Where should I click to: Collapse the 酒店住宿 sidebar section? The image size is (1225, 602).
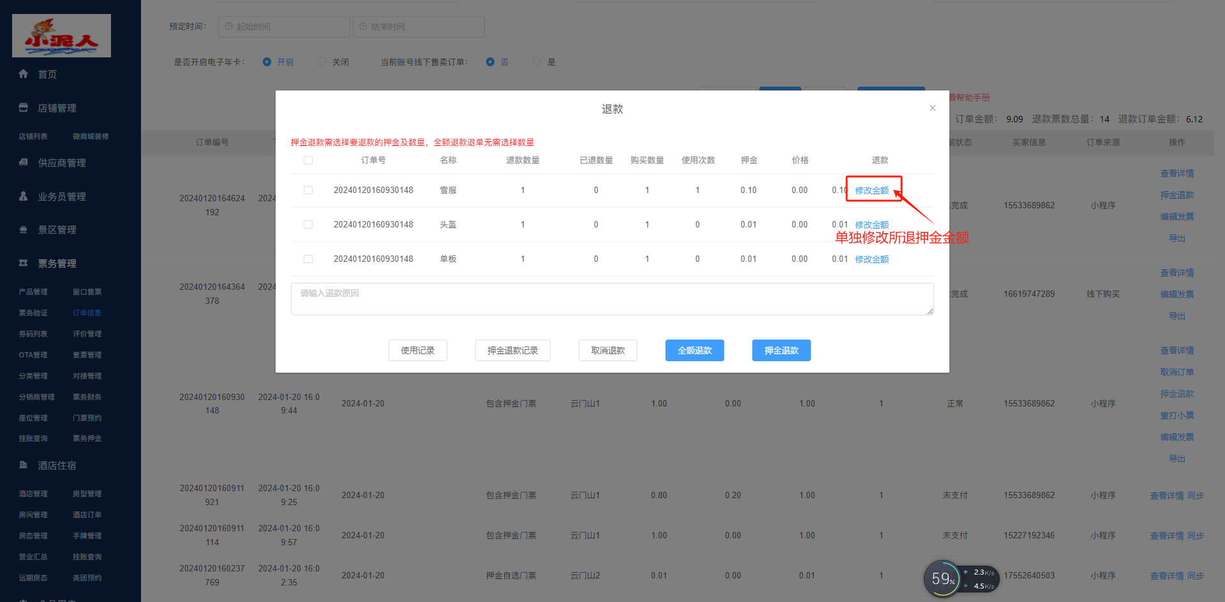[57, 466]
